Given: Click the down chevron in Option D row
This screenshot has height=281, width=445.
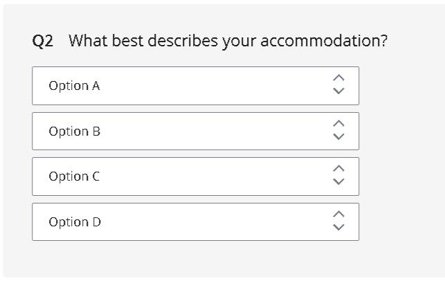Looking at the screenshot, I should (338, 228).
